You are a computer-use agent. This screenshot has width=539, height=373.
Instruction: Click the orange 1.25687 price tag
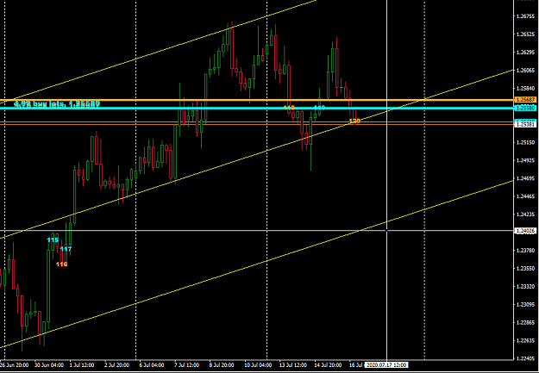pyautogui.click(x=525, y=100)
